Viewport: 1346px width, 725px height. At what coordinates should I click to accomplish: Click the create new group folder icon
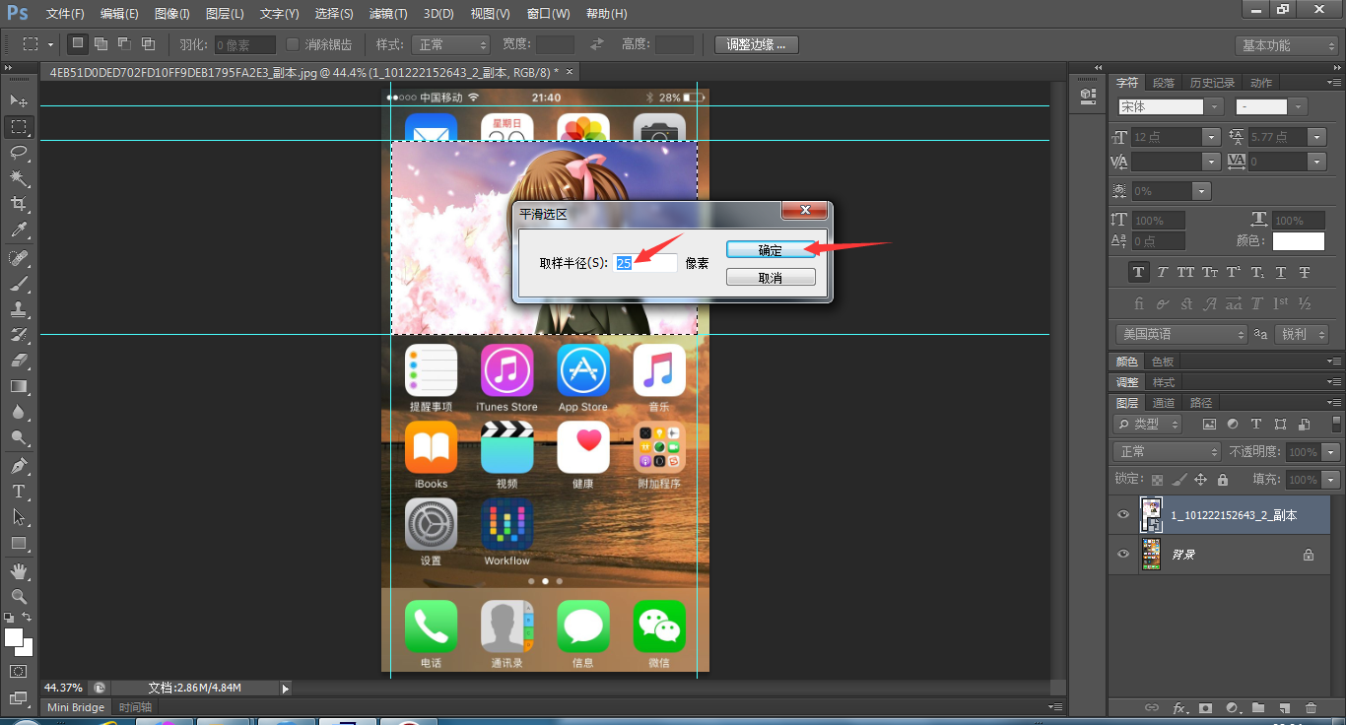1258,707
